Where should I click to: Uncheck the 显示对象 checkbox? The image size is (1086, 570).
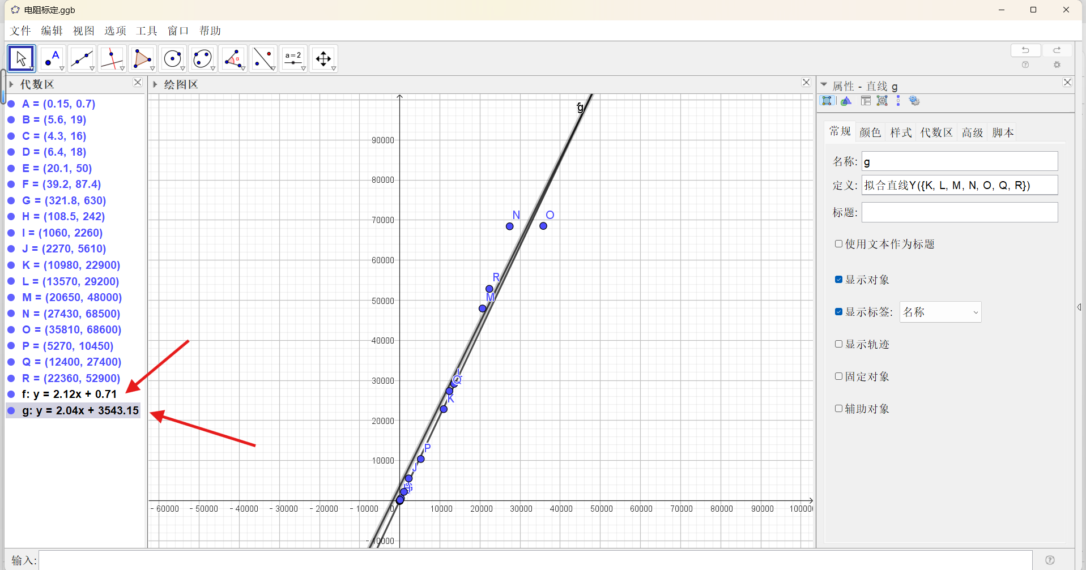(x=838, y=280)
